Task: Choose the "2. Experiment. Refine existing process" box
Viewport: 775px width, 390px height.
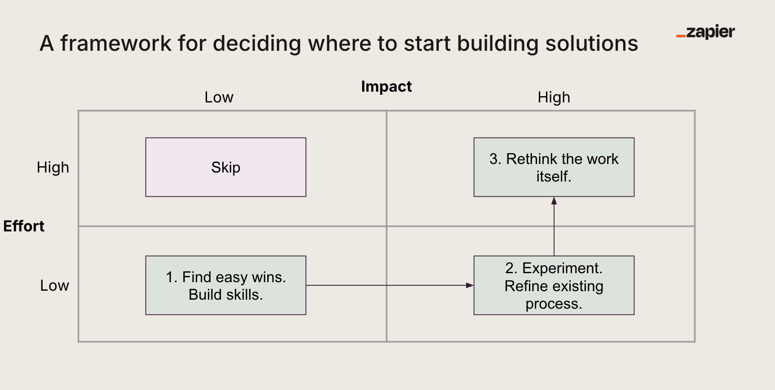Action: pyautogui.click(x=554, y=285)
